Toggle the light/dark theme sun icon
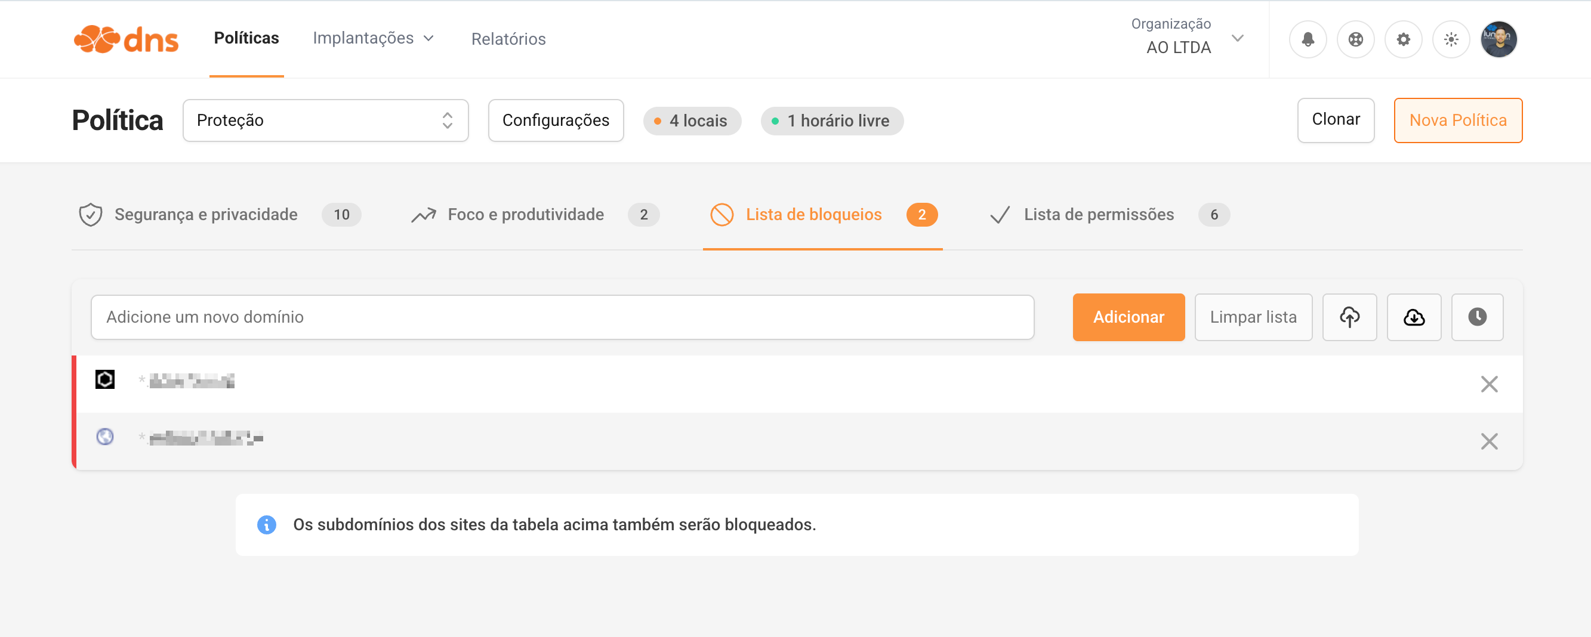1591x637 pixels. 1451,39
